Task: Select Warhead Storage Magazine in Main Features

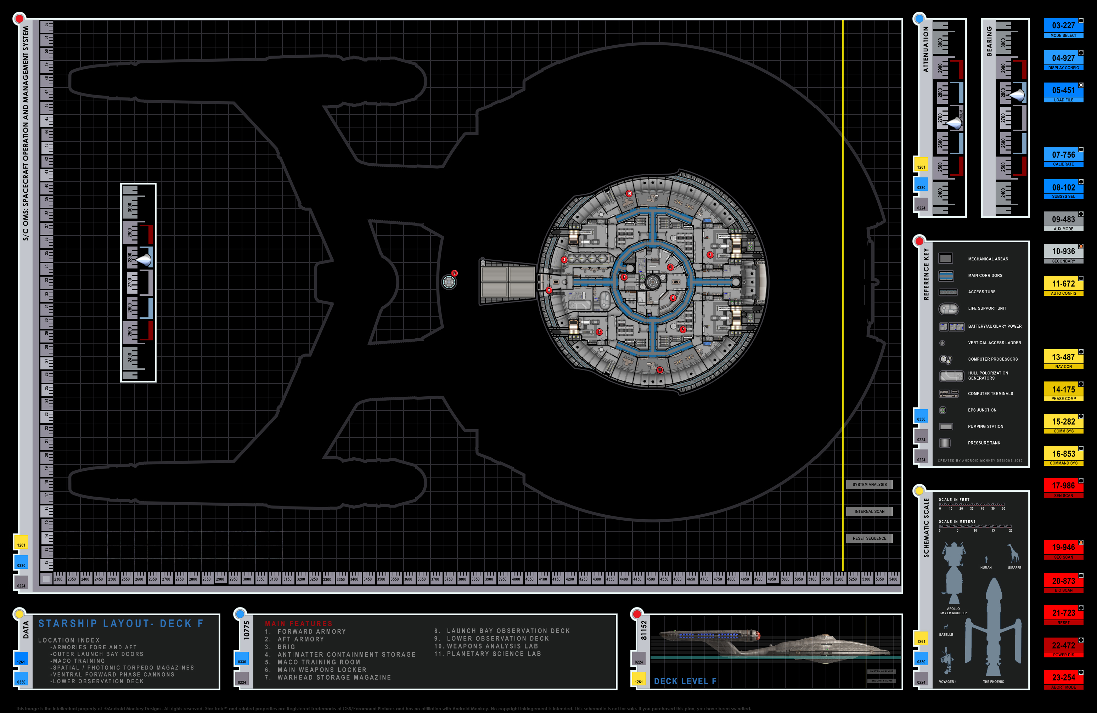Action: point(334,678)
